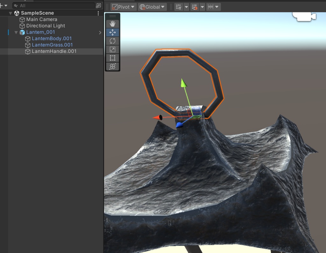Screen dimensions: 326x253
Task: Toggle grid visibility icon in scene toolbar
Action: point(179,7)
